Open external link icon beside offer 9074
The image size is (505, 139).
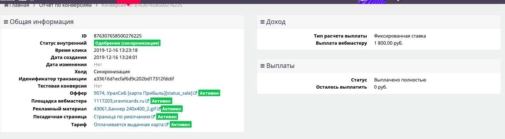[195, 93]
